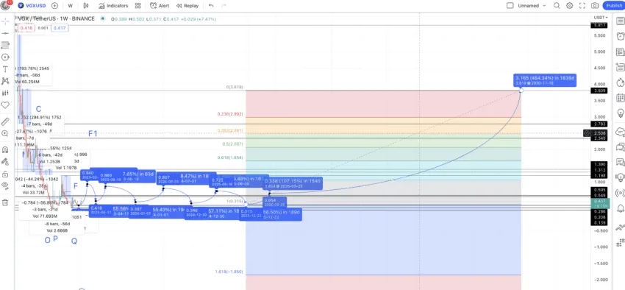Open chart settings gear

[570, 6]
